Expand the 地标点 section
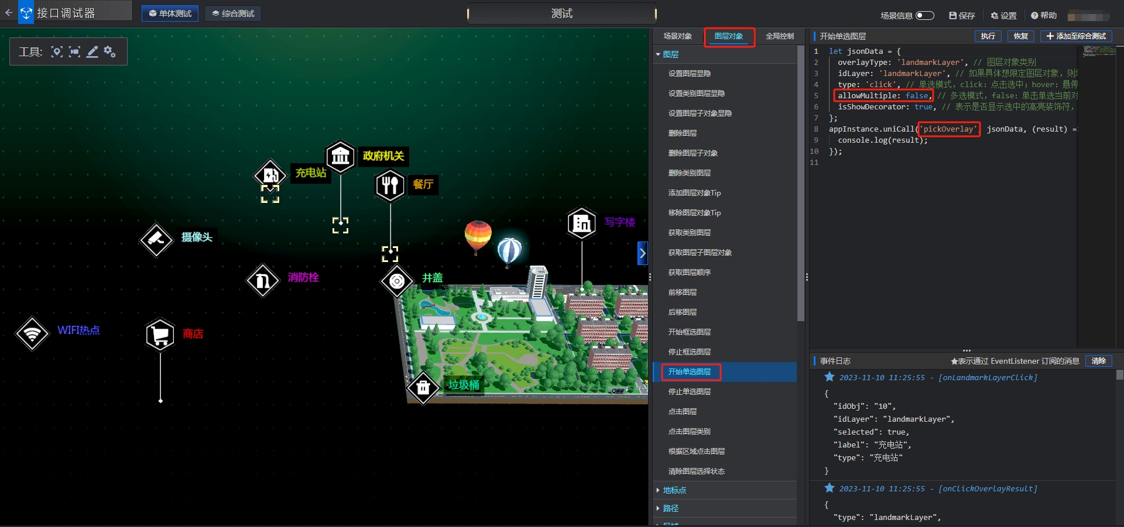The height and width of the screenshot is (527, 1124). (x=658, y=490)
